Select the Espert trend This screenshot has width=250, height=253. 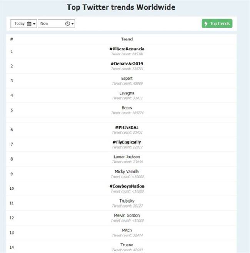pos(127,79)
